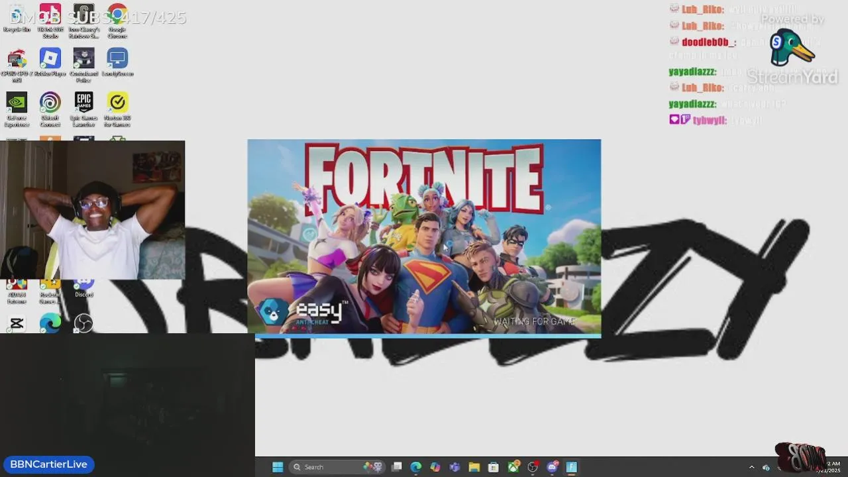
Task: Open Discord desktop icon
Action: (x=84, y=288)
